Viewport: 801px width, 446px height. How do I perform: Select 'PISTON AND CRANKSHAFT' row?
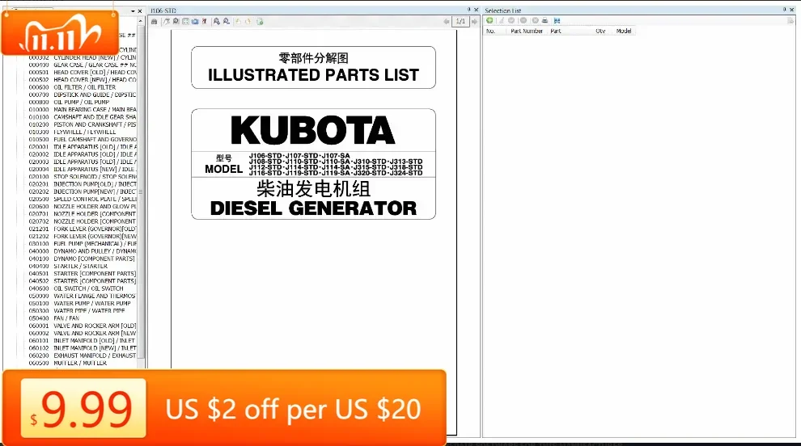(83, 124)
